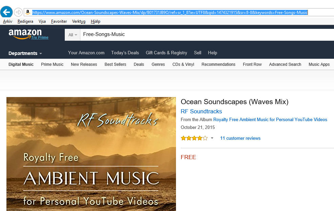Click the Ocean Soundscapes (Waves Mix) title
Image resolution: width=334 pixels, height=211 pixels.
coord(235,102)
